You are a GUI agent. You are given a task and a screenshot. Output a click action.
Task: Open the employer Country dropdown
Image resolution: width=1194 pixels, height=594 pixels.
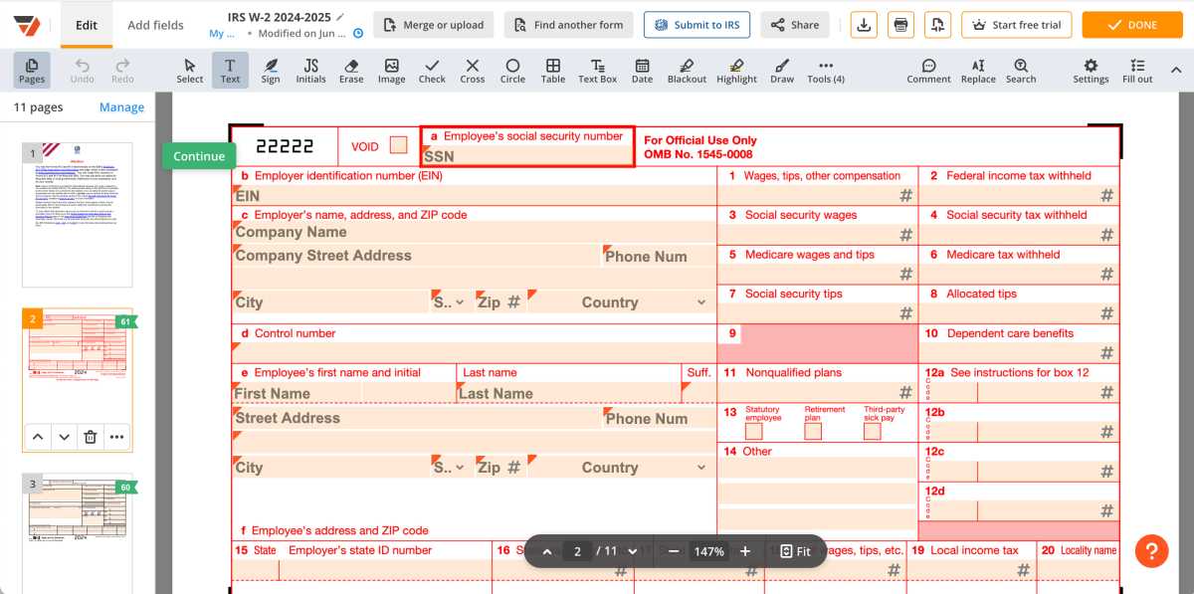tap(618, 302)
